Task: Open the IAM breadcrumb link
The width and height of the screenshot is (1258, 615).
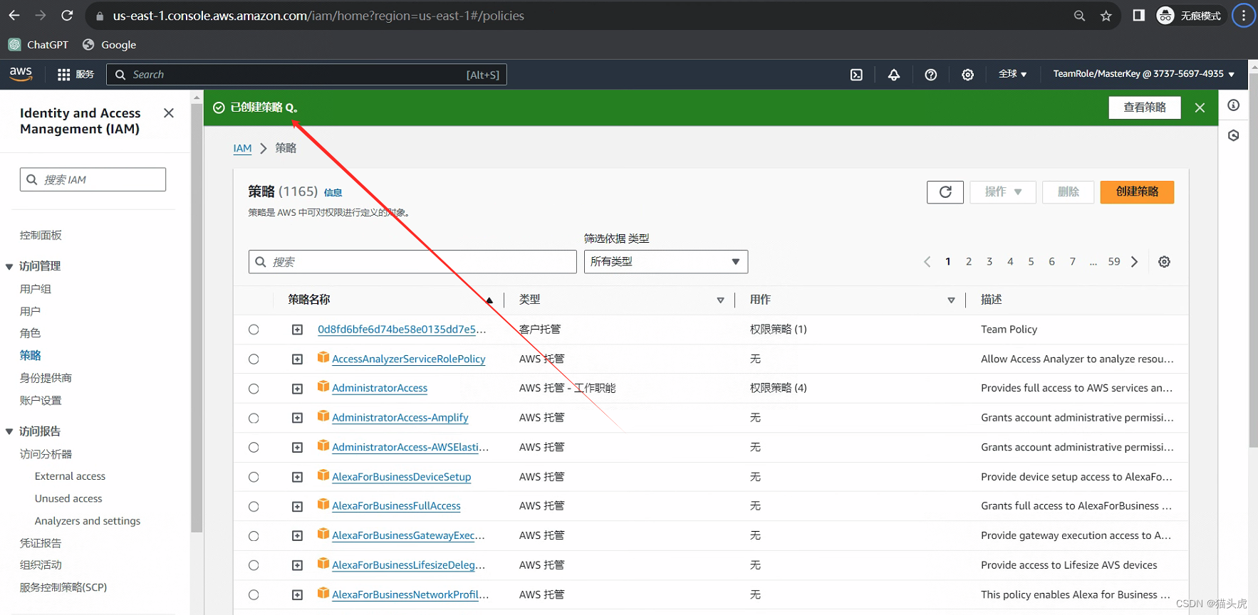Action: 242,148
